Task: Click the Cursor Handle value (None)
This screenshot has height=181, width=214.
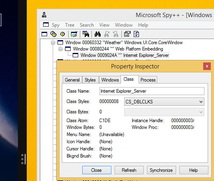Action: [106, 149]
